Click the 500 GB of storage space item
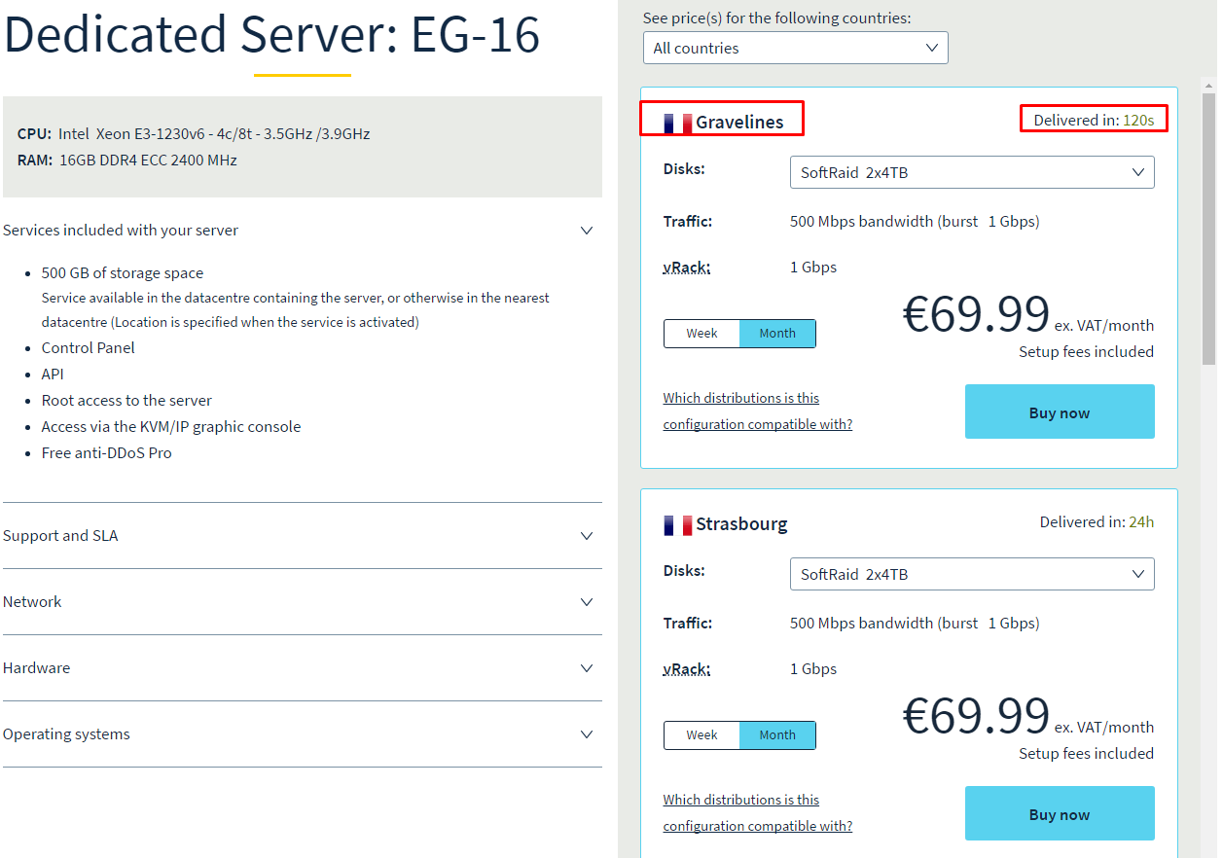This screenshot has height=858, width=1223. (x=123, y=273)
